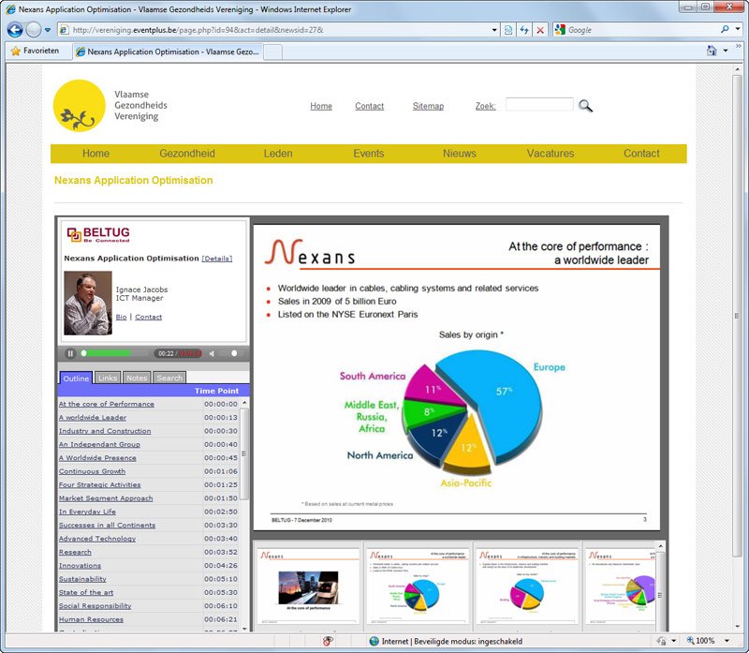Mute audio with the speaker icon
Image resolution: width=749 pixels, height=653 pixels.
213,353
